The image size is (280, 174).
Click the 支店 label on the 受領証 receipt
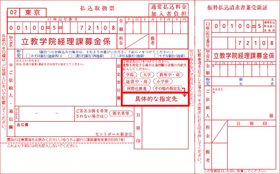click(272, 81)
